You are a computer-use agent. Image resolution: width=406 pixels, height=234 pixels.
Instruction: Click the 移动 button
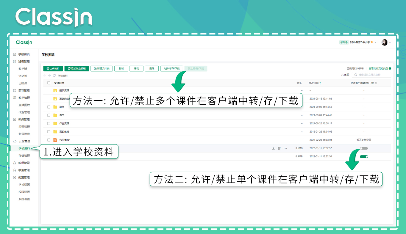[137, 68]
